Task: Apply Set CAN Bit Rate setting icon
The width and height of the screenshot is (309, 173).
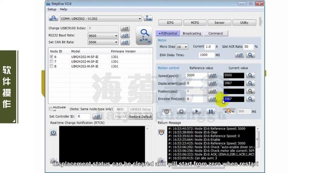Action: (x=125, y=42)
